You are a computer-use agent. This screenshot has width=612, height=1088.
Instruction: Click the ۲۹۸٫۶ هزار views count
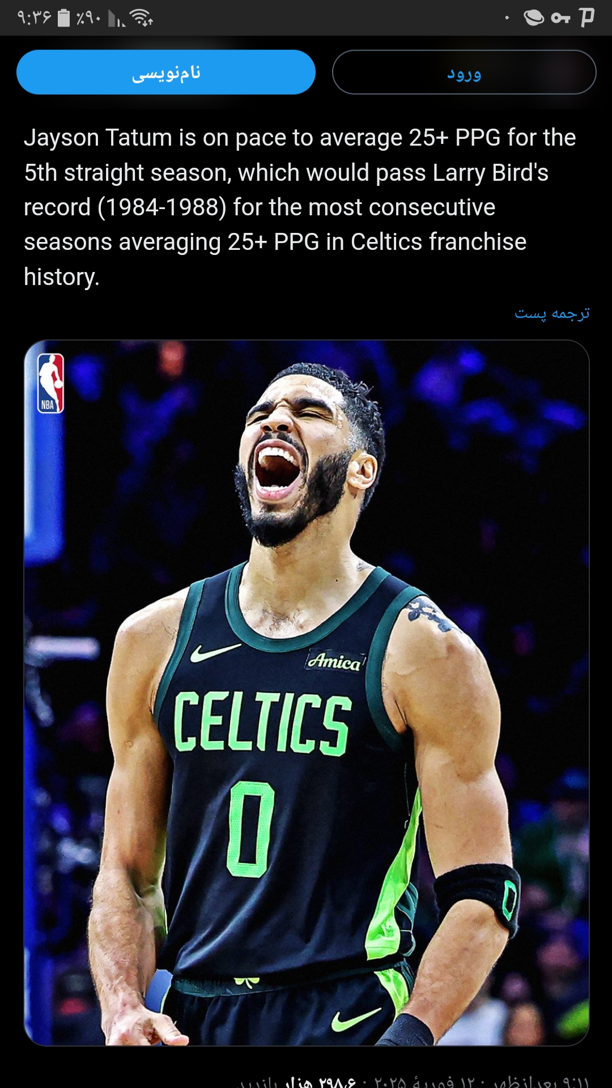tap(321, 1082)
